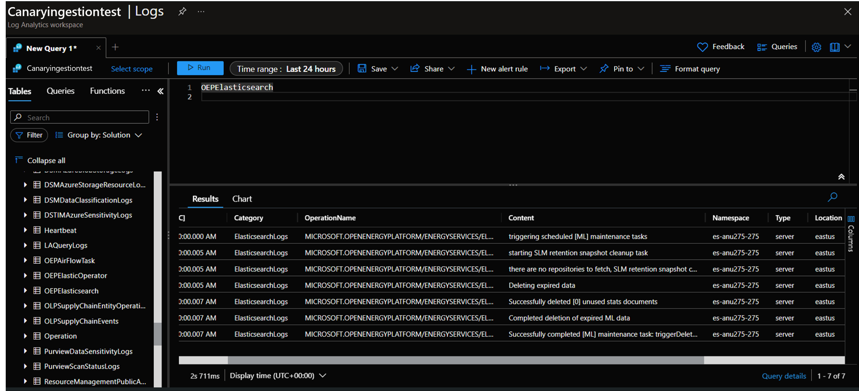Open the Time range Last 24 hours dropdown

(x=286, y=69)
